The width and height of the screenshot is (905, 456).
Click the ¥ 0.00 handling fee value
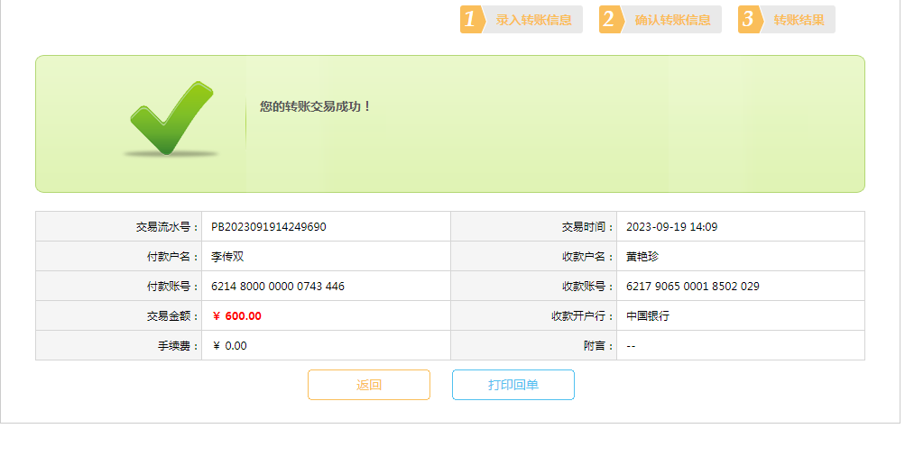pyautogui.click(x=230, y=346)
